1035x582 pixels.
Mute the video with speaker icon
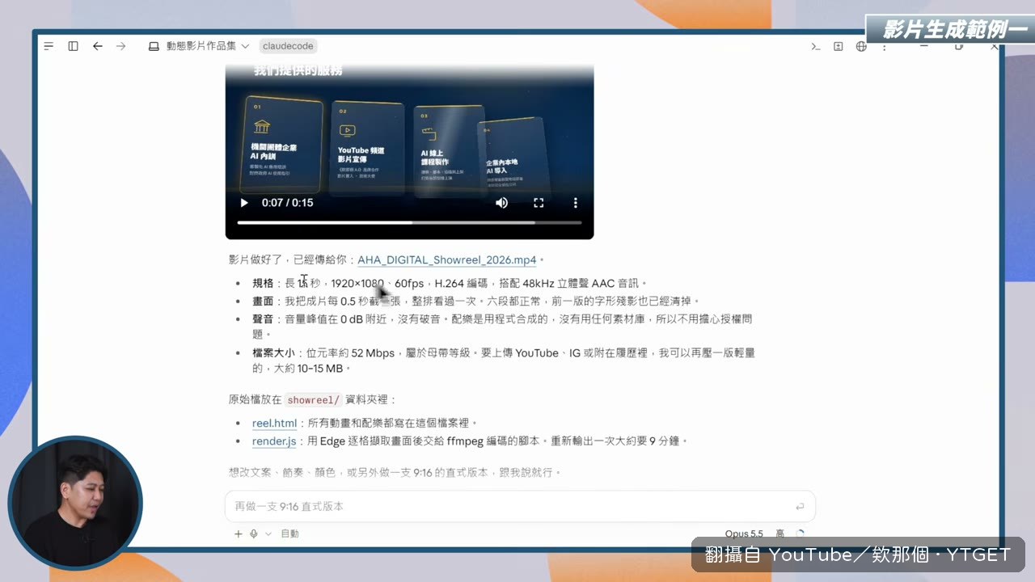pos(501,203)
